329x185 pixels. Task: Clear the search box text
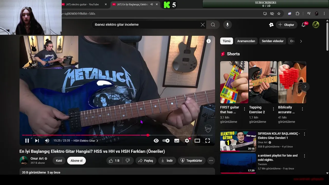tap(203, 25)
